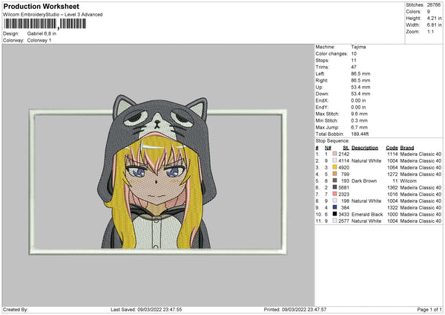Screen dimensions: 445x315
Task: Click code 1272 in the 799-stitch row
Action: tap(392, 174)
